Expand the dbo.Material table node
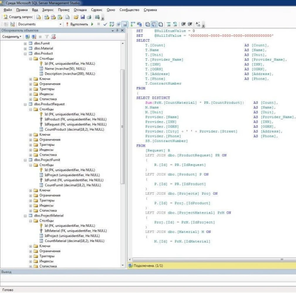Screen dimensions: 296x293 click(x=25, y=49)
